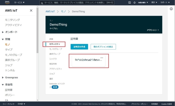175x106 pixels.
Task: Click the 利用規約 footer link
Action: [154, 104]
